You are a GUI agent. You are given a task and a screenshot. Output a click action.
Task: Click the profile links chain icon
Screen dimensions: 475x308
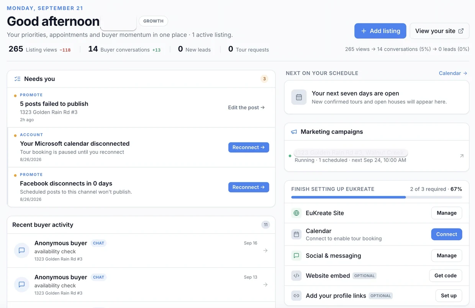[x=296, y=296]
